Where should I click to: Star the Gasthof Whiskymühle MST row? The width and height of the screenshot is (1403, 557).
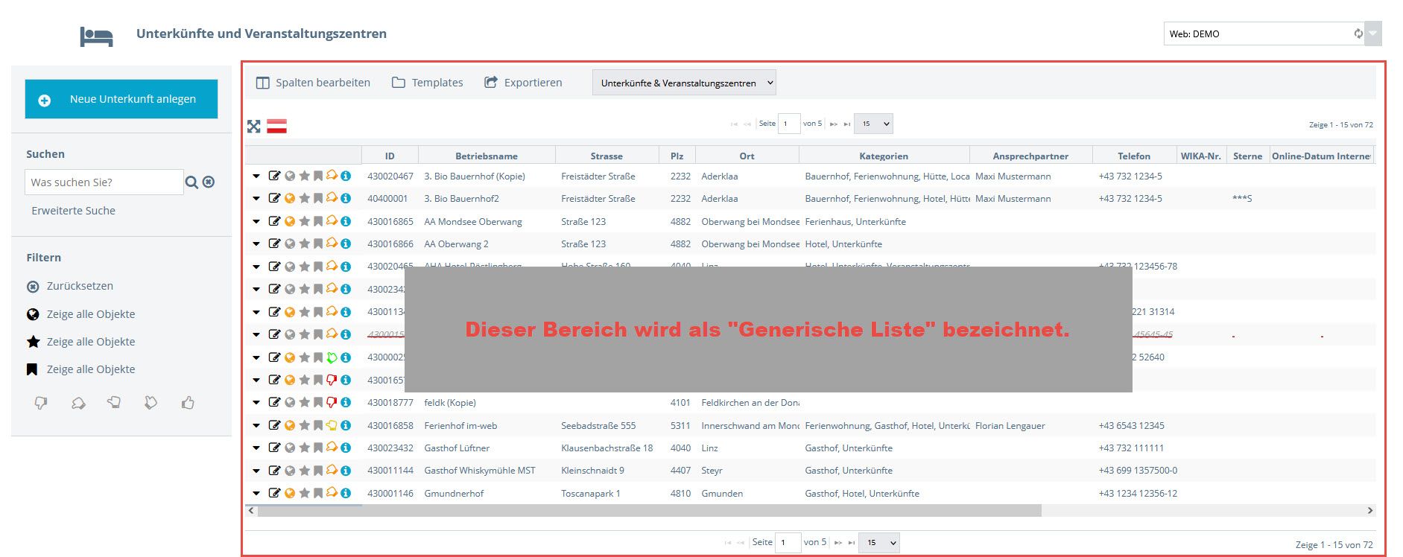tap(304, 471)
